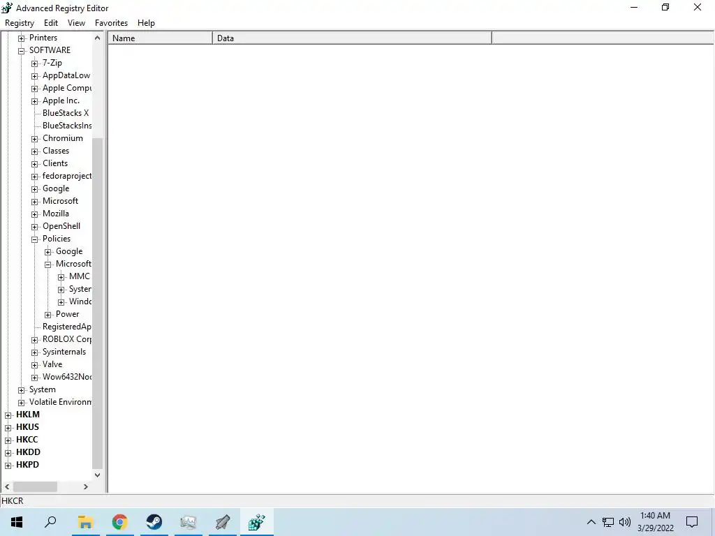Viewport: 715px width, 536px height.
Task: Expand the Printers key
Action: pyautogui.click(x=21, y=38)
